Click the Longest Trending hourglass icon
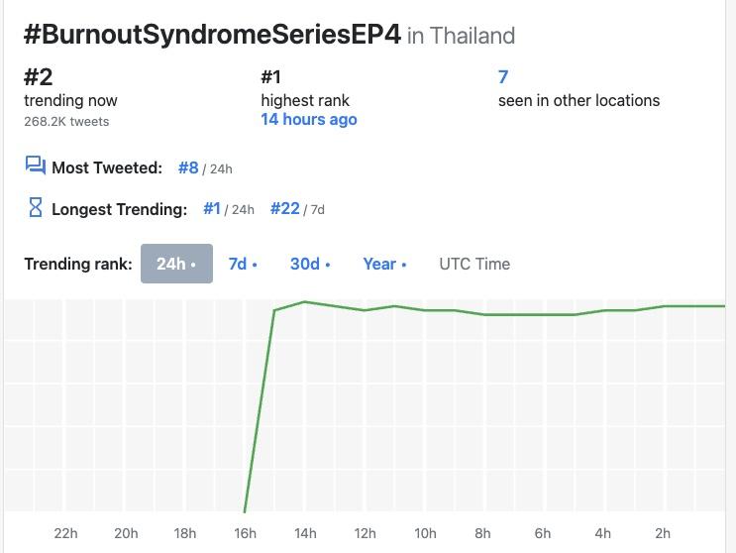Image resolution: width=736 pixels, height=553 pixels. [x=36, y=208]
